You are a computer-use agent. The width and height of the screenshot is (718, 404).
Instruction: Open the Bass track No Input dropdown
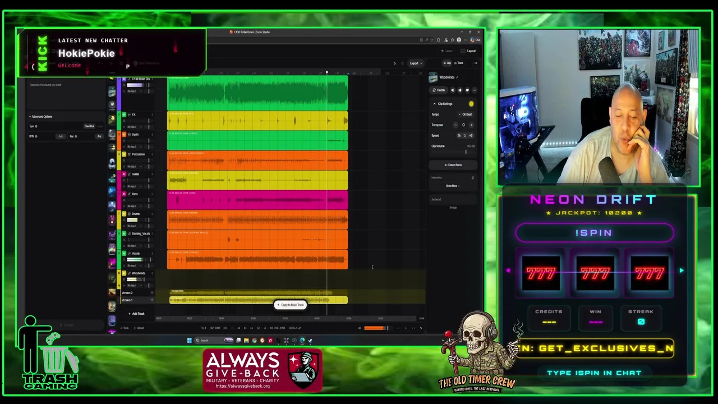[135, 206]
